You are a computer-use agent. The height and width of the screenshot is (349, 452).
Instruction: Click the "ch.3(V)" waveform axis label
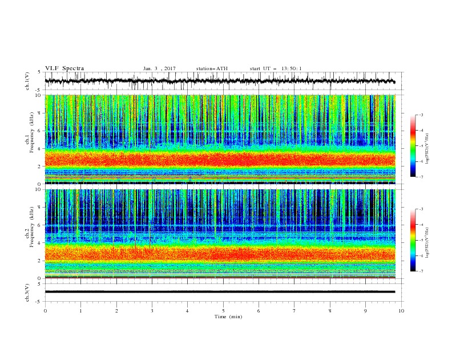28,293
